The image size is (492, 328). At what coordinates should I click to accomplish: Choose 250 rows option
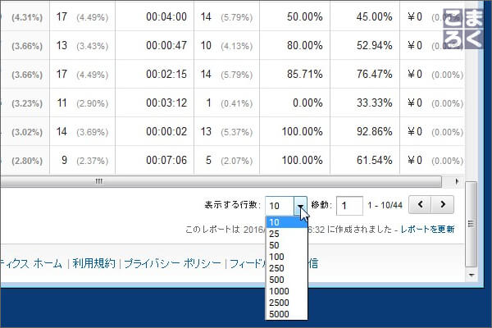(x=286, y=268)
